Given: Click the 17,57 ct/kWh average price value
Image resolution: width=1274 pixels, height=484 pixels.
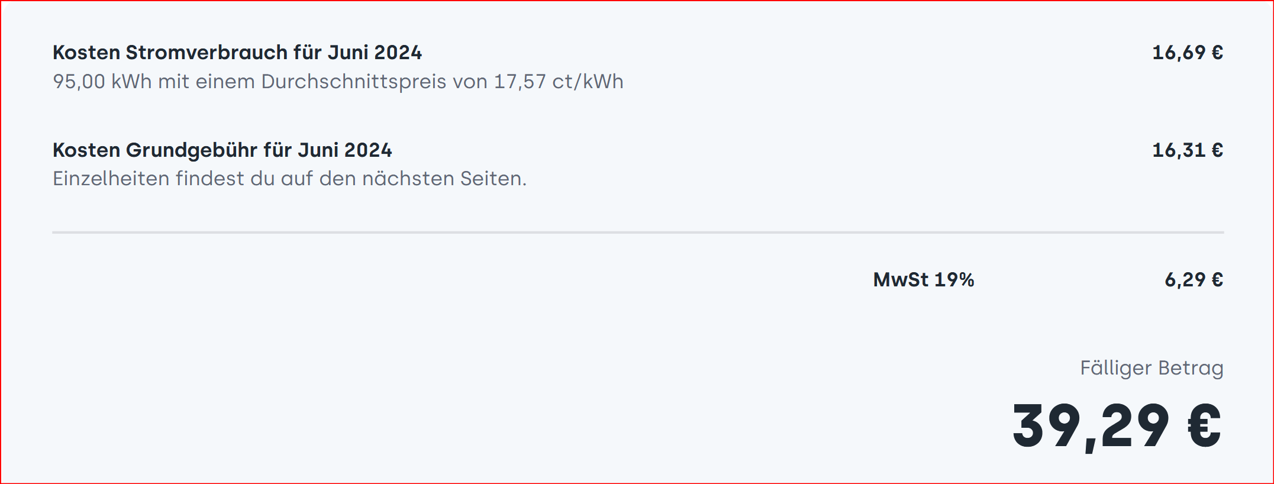Looking at the screenshot, I should [x=559, y=81].
